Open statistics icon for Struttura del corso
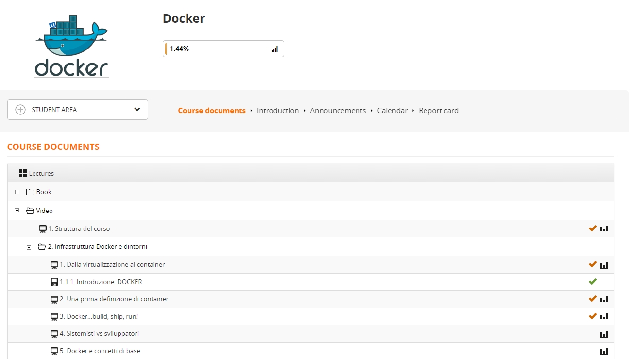The image size is (631, 359). pos(604,229)
